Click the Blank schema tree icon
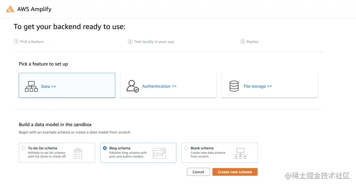This screenshot has height=186, width=356. [240, 153]
